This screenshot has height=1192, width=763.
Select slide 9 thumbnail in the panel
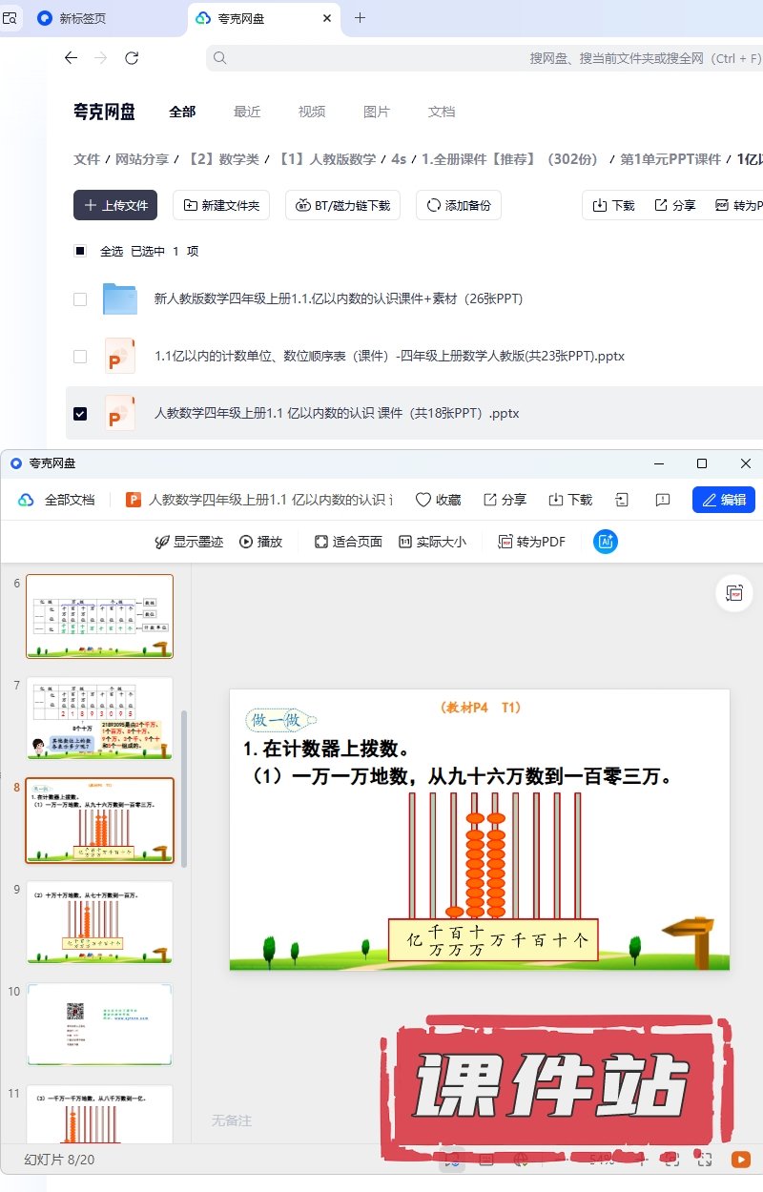point(99,922)
